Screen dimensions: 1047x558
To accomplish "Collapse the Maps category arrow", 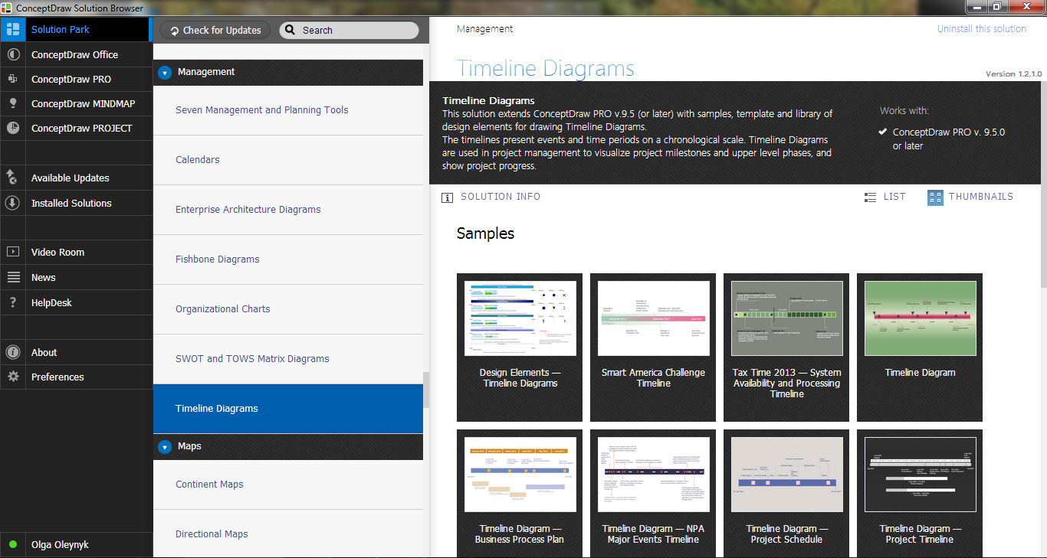I will pos(165,447).
